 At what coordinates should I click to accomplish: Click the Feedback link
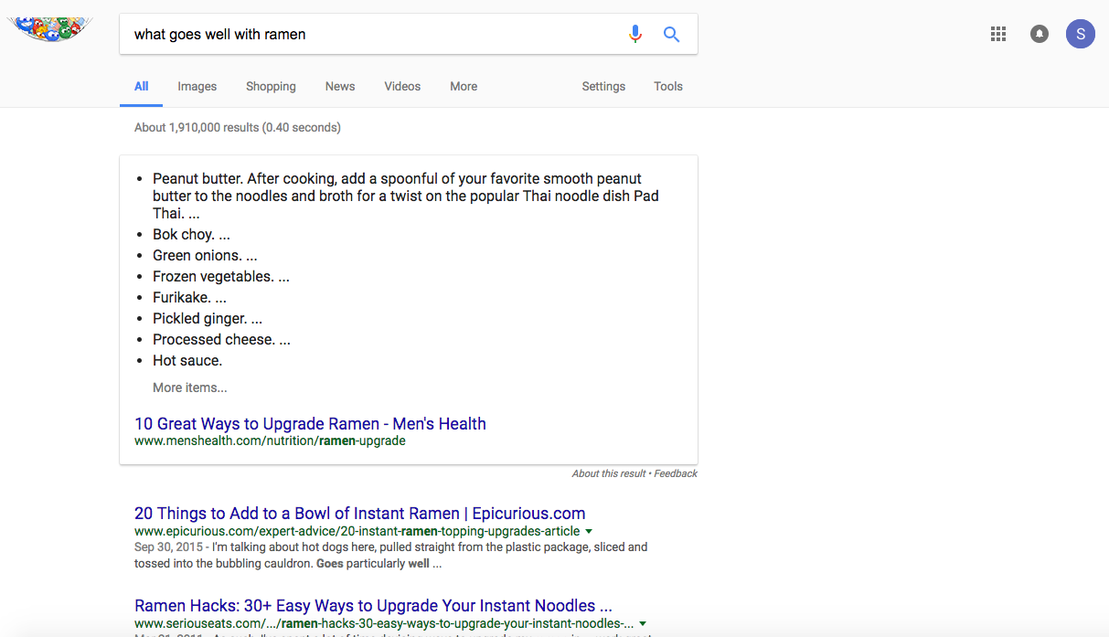676,473
